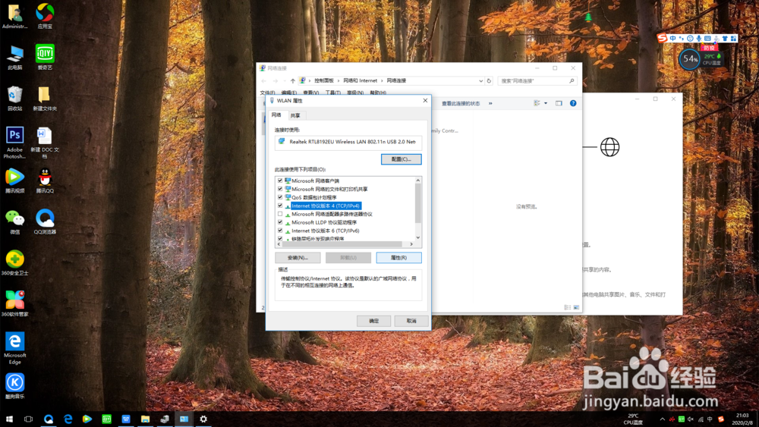Expand address bar history dropdown

pyautogui.click(x=480, y=80)
